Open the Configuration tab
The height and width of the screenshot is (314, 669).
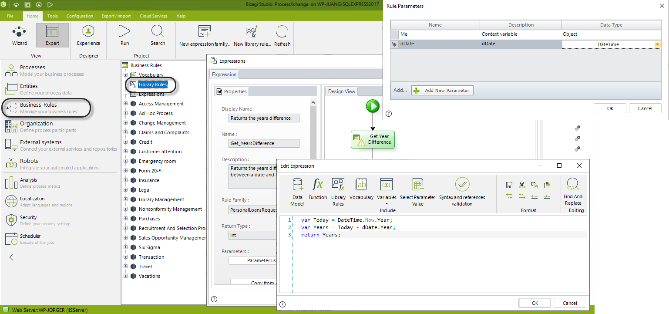point(80,16)
